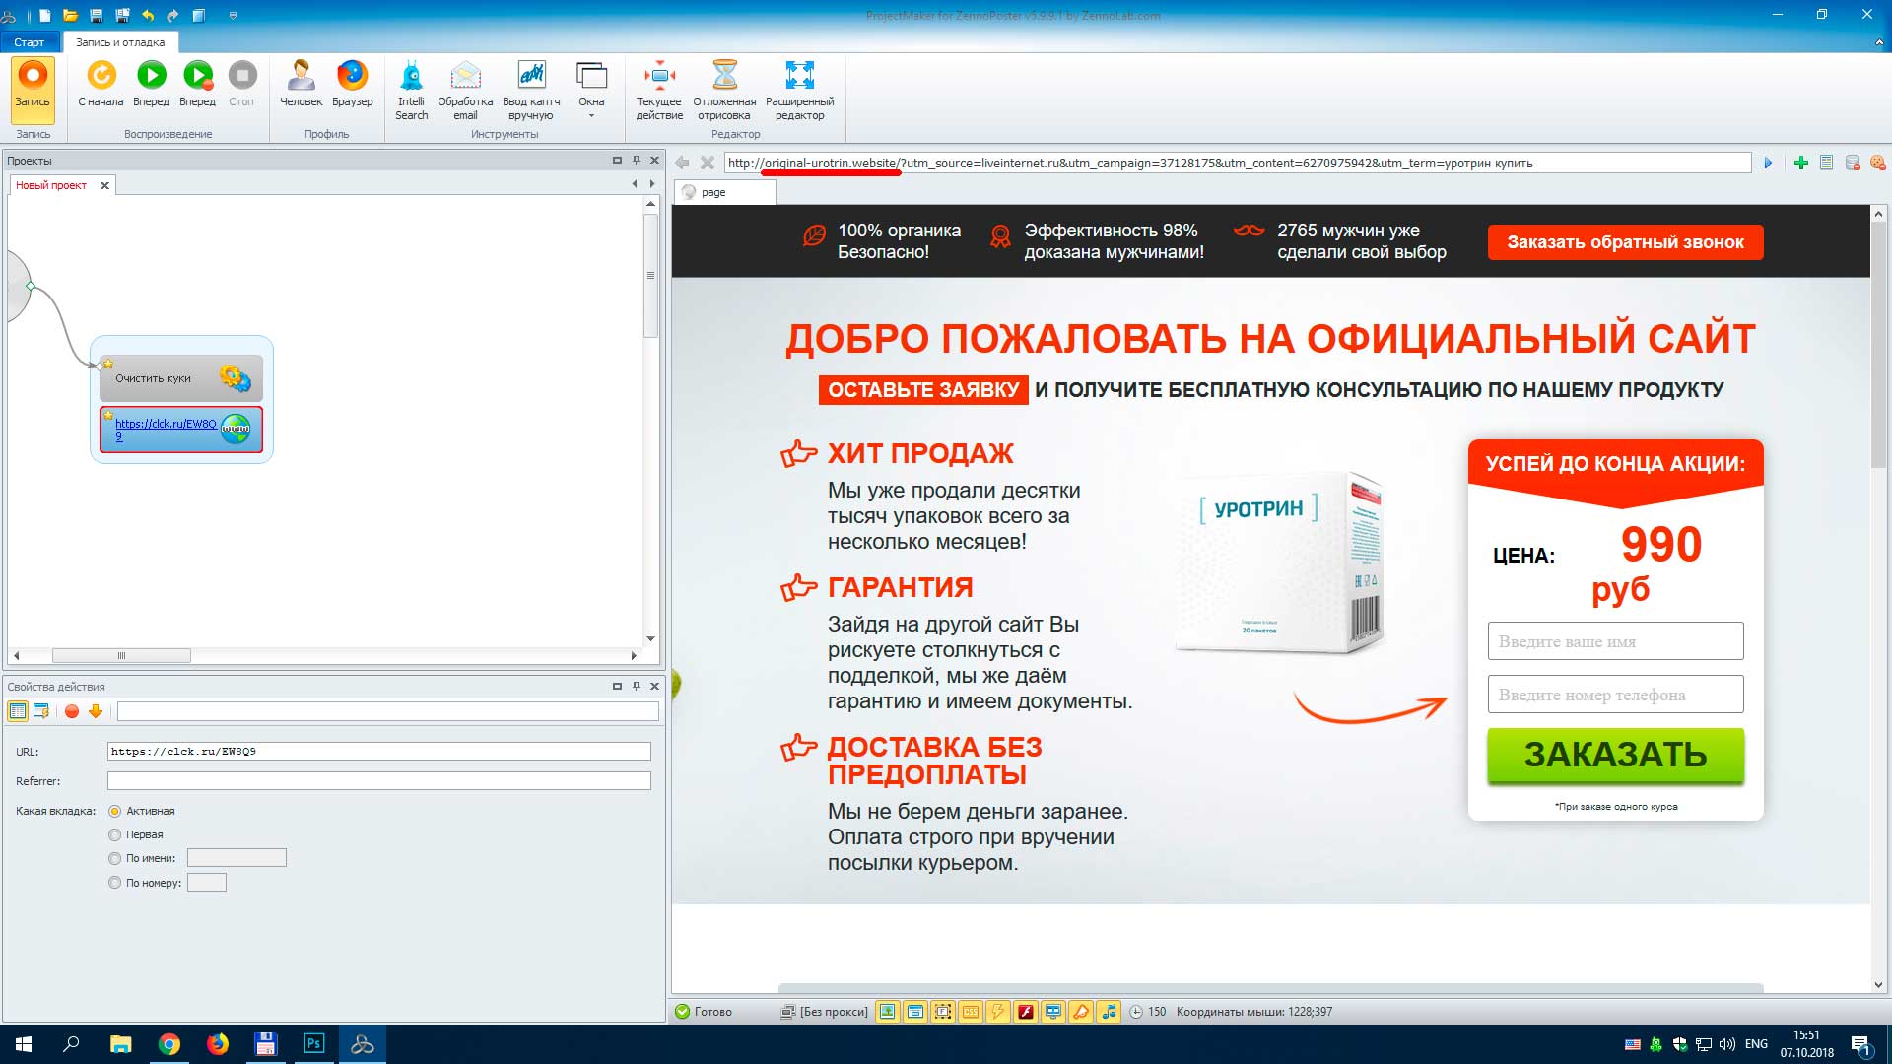Choose the 'По номеру' radio option
This screenshot has height=1064, width=1892.
115,883
